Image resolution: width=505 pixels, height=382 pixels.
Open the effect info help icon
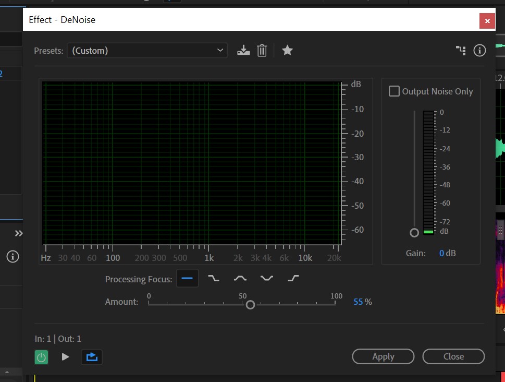tap(479, 51)
